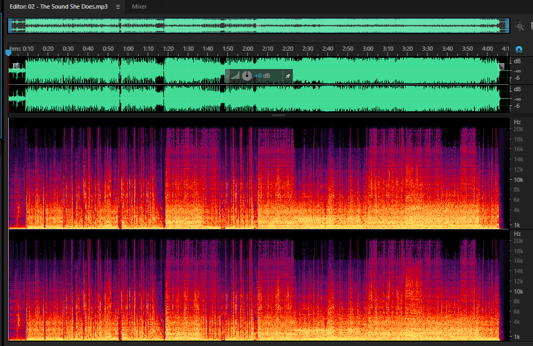
Task: Click the 1k label on the upper spectrogram
Action: coord(517,225)
